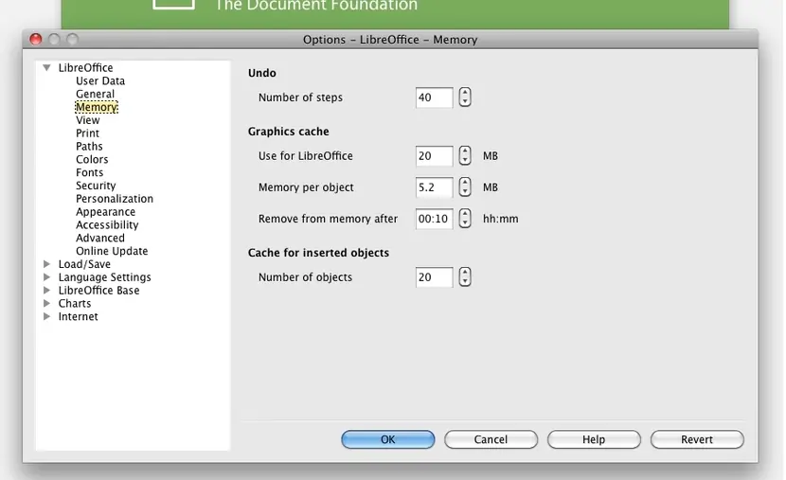
Task: Open the Print options page
Action: click(88, 133)
